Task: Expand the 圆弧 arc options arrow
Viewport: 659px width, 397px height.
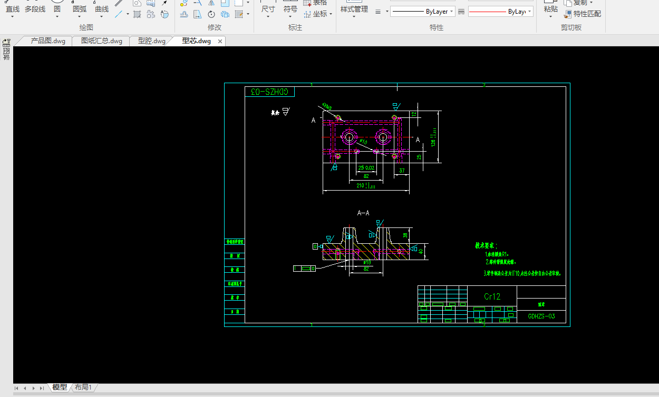Action: click(x=80, y=17)
